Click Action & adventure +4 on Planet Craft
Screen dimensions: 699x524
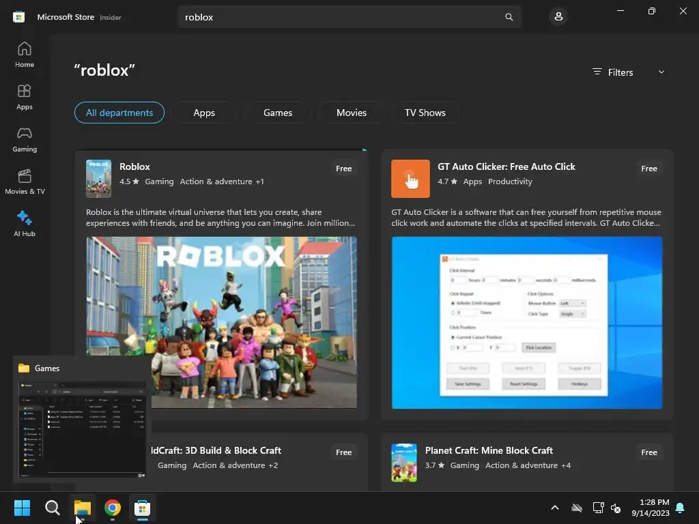click(x=528, y=465)
